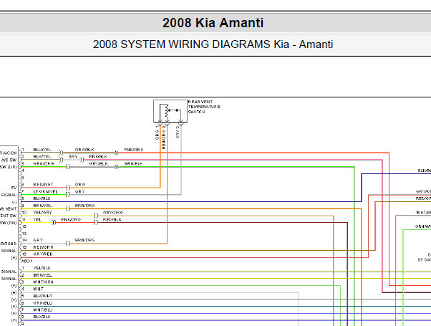Select pin number 12 on the upper connector
The width and height of the screenshot is (431, 326).
click(x=24, y=226)
